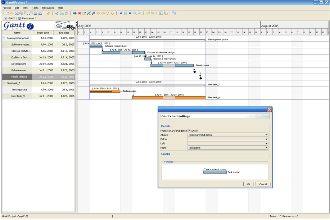Open the Tasks menu
Screen dimensions: 330x220
click(x=35, y=8)
